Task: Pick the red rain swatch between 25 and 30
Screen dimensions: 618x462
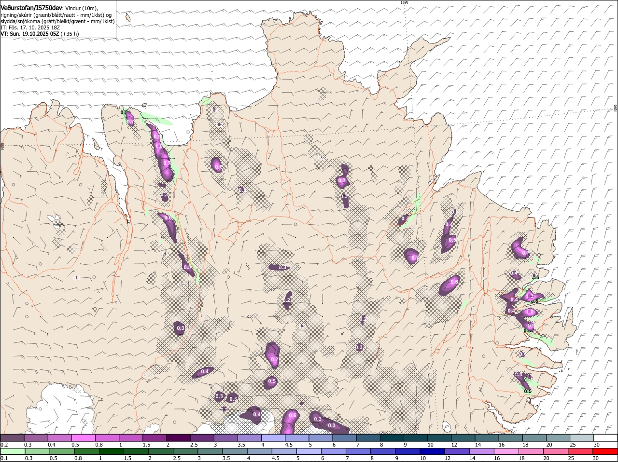Action: click(579, 452)
